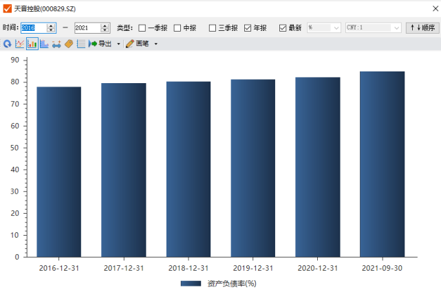Click the 资产负债率(%) legend color swatch
The height and width of the screenshot is (292, 441).
tap(191, 284)
